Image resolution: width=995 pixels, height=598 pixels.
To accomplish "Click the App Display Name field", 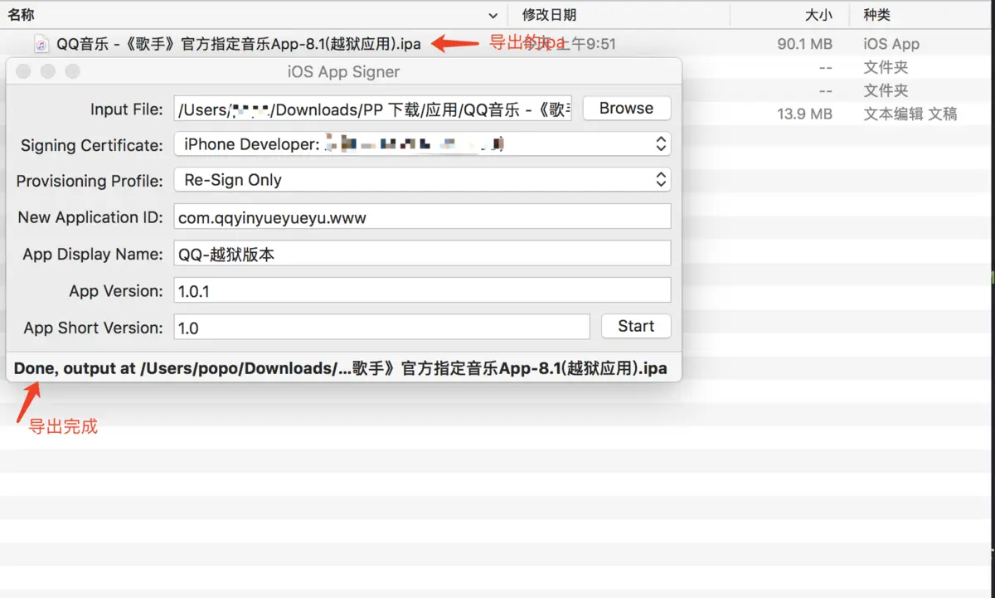I will (422, 254).
